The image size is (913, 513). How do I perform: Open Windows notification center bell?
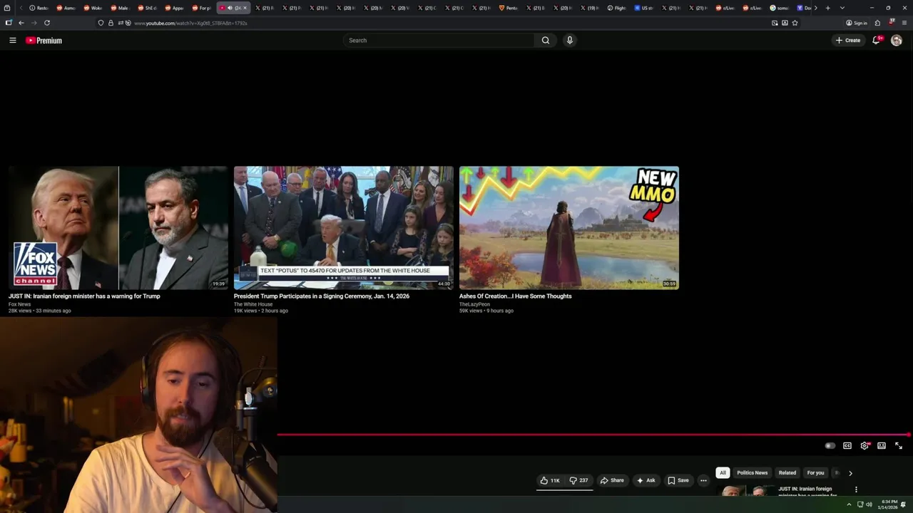[903, 504]
